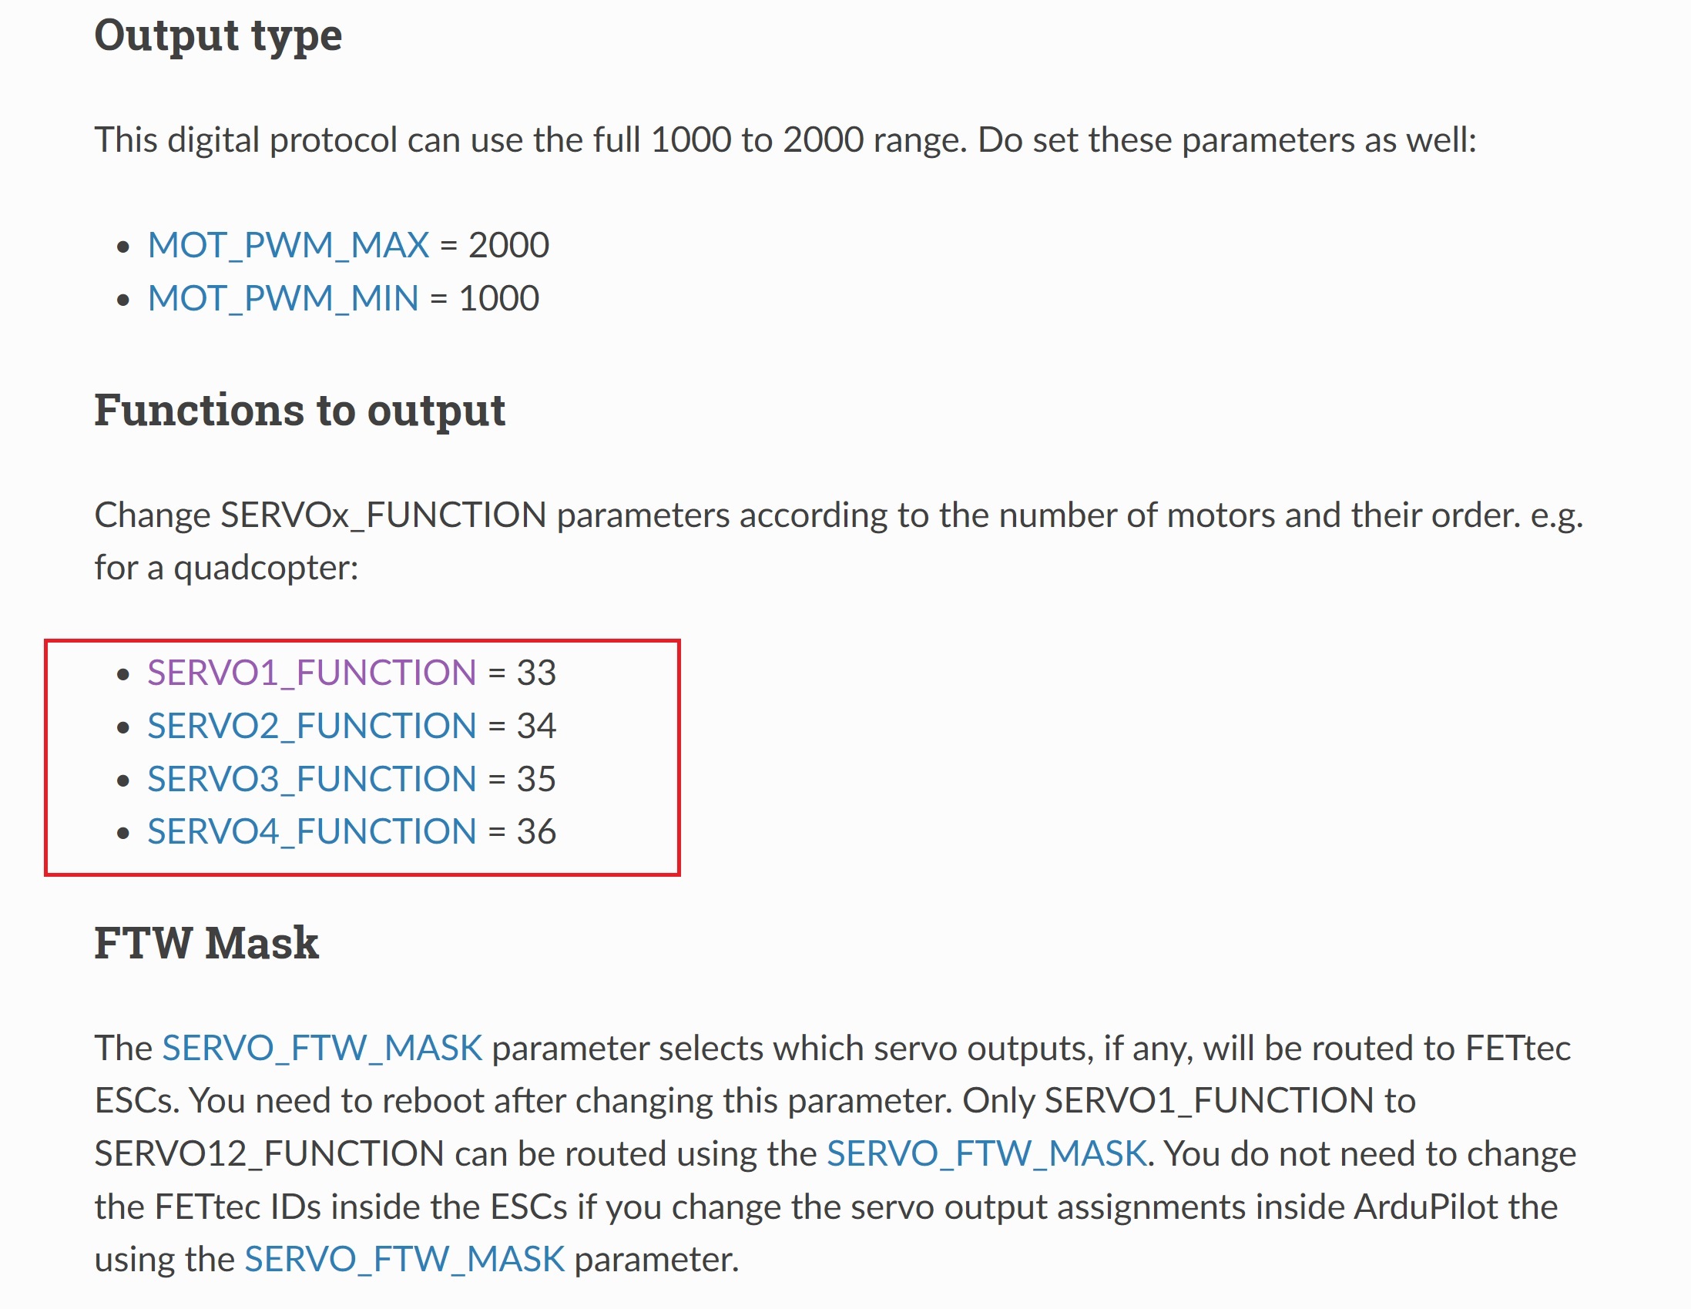1691x1309 pixels.
Task: Go to the SERVO4_FUNCTION link
Action: [311, 832]
